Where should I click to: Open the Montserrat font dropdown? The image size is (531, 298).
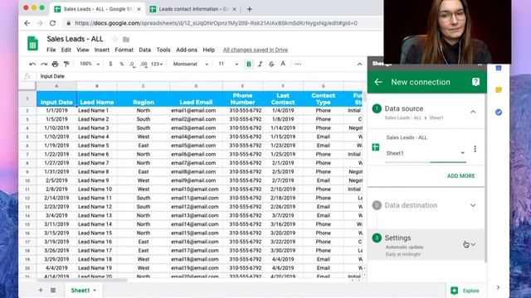(x=190, y=64)
